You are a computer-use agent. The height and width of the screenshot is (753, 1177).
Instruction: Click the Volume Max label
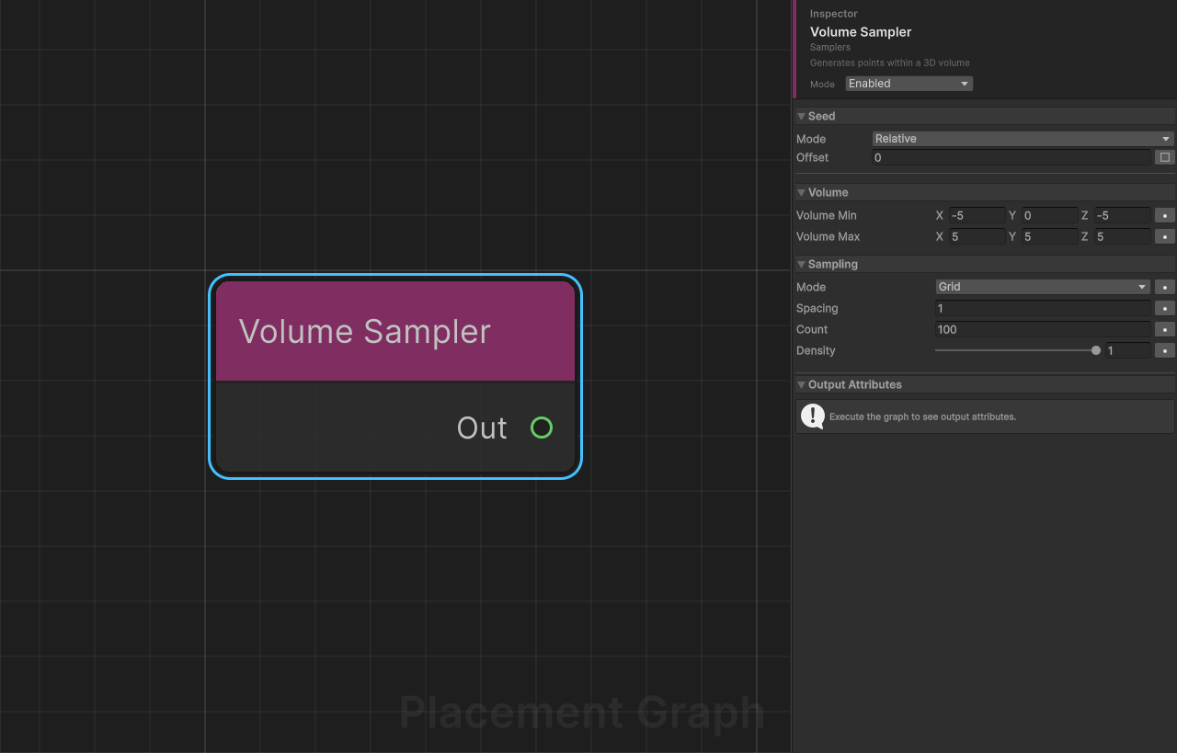[x=828, y=236]
